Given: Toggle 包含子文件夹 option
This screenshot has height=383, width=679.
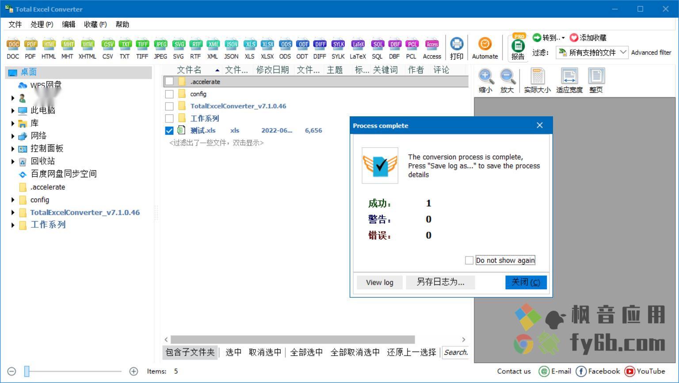Looking at the screenshot, I should (190, 352).
